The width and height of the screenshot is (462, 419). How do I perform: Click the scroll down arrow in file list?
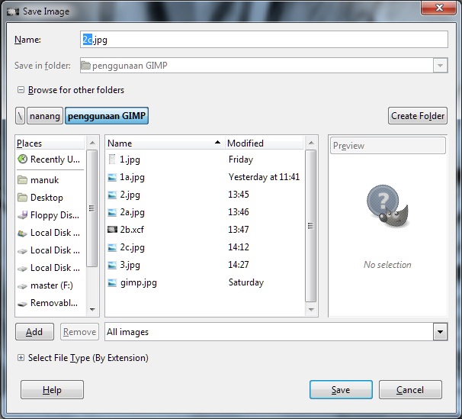click(311, 310)
